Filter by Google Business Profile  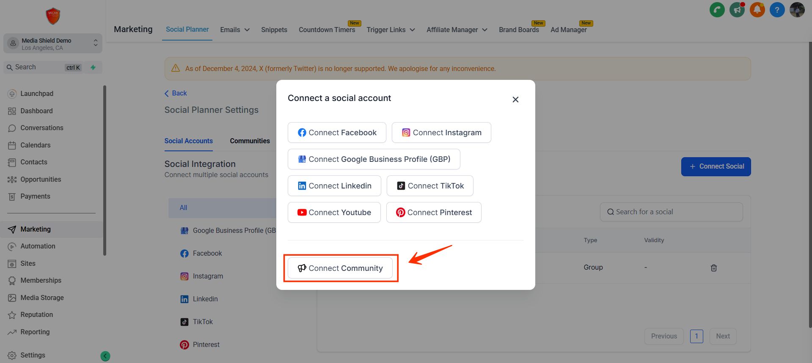228,231
